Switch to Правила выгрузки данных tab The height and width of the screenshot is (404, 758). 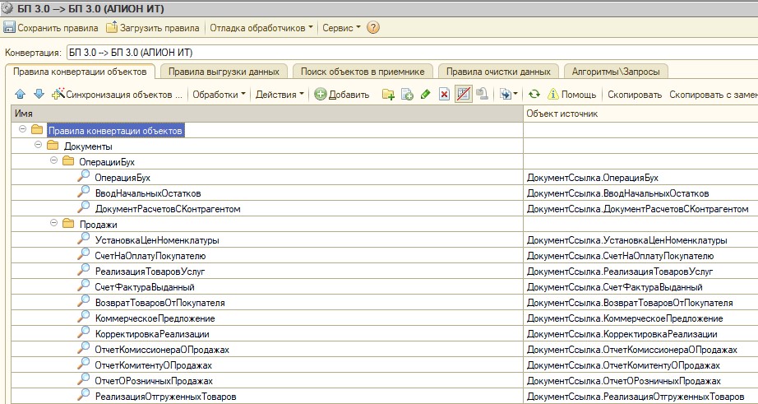pyautogui.click(x=224, y=72)
